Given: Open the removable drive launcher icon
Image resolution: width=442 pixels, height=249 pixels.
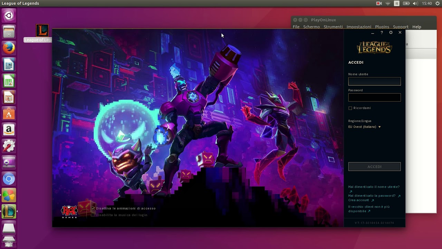Looking at the screenshot, I should 9,228.
